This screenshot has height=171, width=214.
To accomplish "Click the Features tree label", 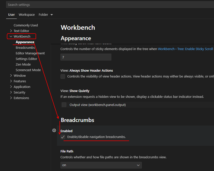I will click(x=20, y=81).
